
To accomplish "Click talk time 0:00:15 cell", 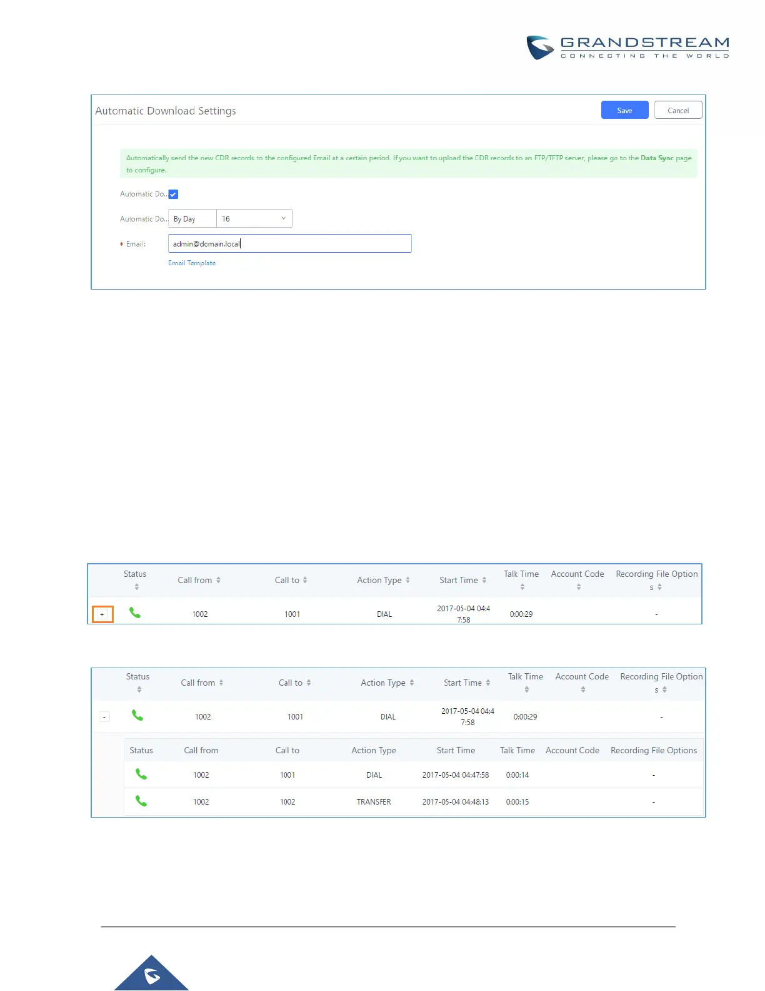I will tap(517, 802).
